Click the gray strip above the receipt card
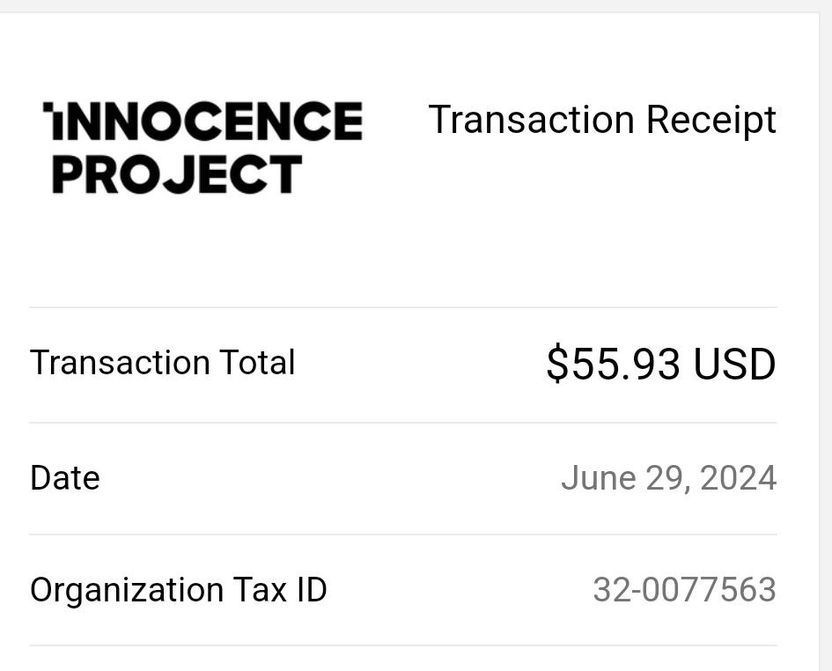Screen dimensions: 832x671 click(416, 6)
